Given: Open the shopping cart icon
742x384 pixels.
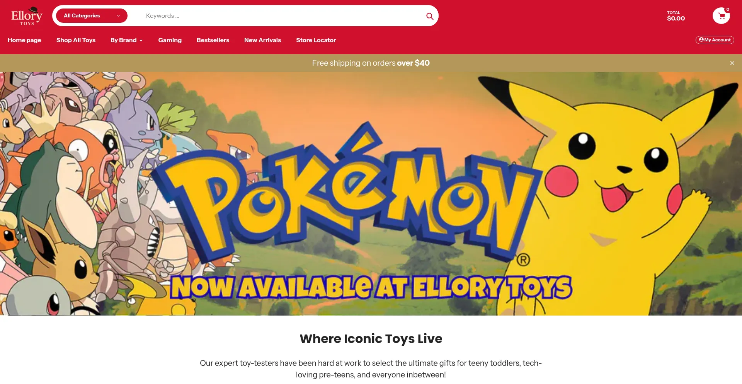Looking at the screenshot, I should click(x=721, y=16).
